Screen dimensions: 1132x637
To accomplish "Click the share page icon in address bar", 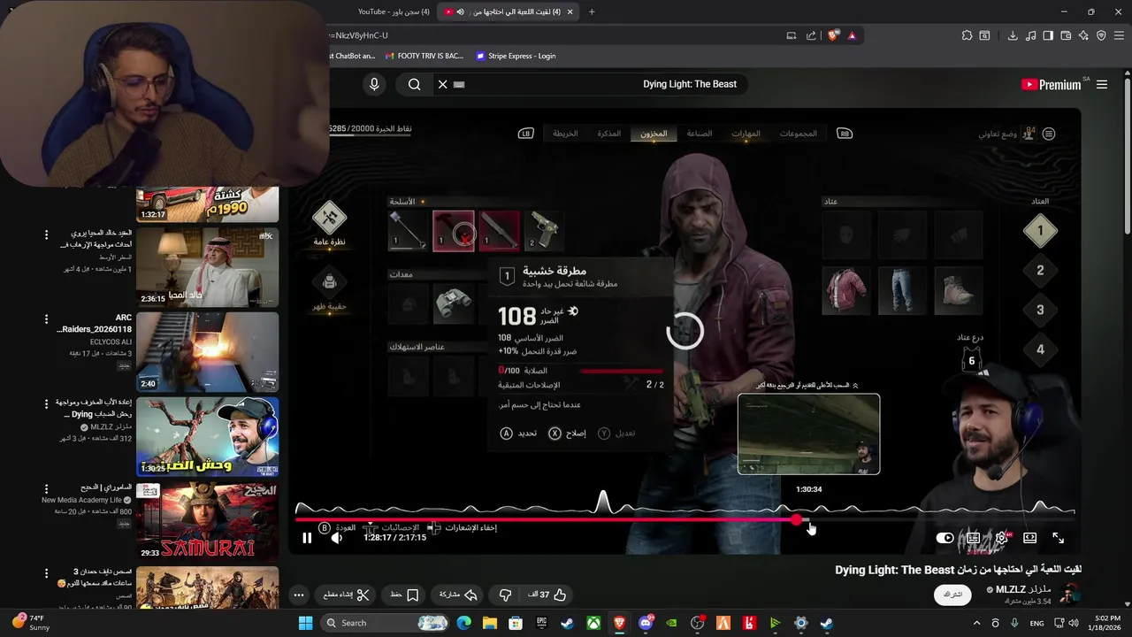I will (x=811, y=35).
